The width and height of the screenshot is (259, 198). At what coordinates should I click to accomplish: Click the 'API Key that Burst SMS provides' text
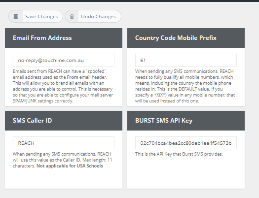[x=179, y=154]
